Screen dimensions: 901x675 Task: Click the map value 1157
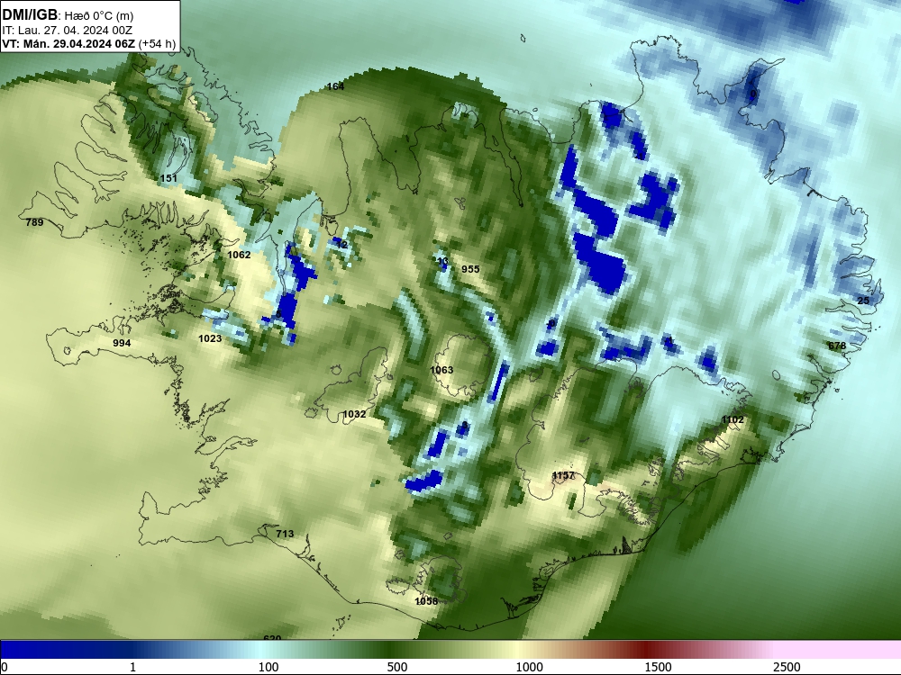[x=563, y=475]
